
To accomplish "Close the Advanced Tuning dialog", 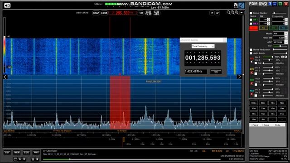I will [225, 40].
